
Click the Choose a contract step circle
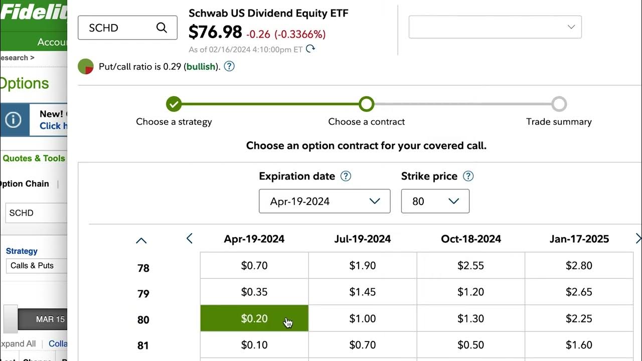click(x=367, y=104)
